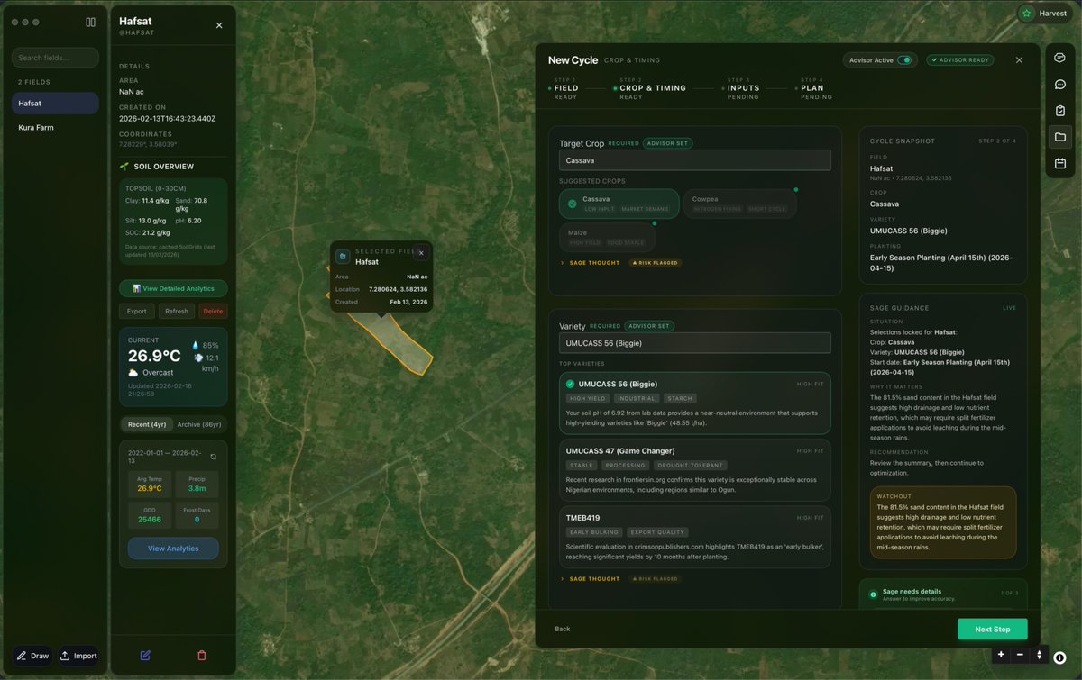Close the Hafsat field details panel
This screenshot has height=680, width=1082.
tap(219, 25)
